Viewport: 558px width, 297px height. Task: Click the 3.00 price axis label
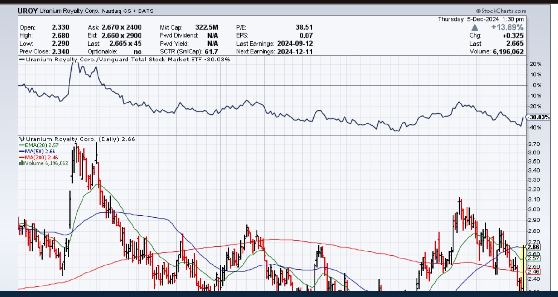pos(534,209)
